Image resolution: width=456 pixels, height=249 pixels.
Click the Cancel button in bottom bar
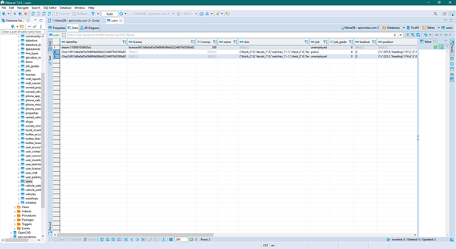(74, 239)
